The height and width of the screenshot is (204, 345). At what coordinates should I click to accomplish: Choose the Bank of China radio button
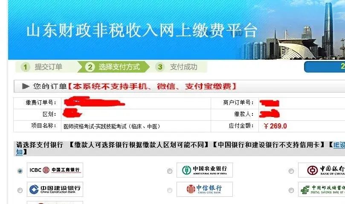291,171
